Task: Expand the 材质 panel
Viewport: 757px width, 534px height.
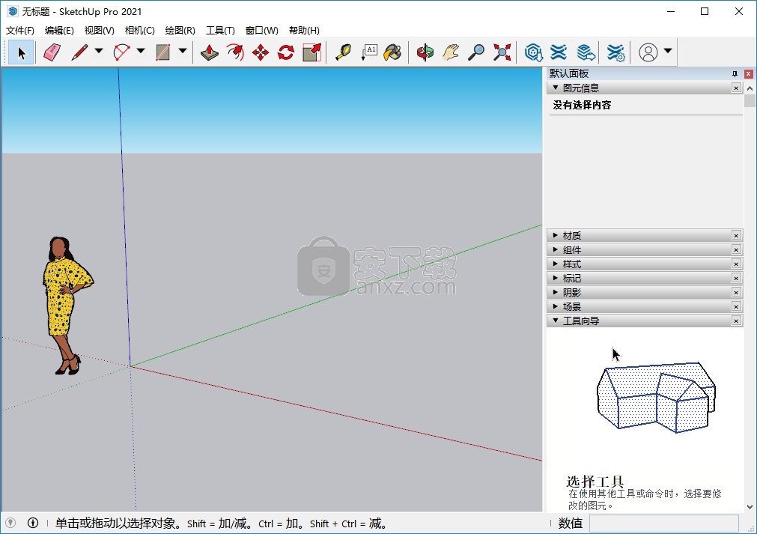Action: (555, 235)
